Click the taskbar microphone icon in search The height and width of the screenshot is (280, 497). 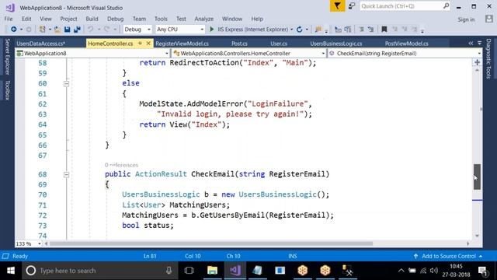pos(169,271)
